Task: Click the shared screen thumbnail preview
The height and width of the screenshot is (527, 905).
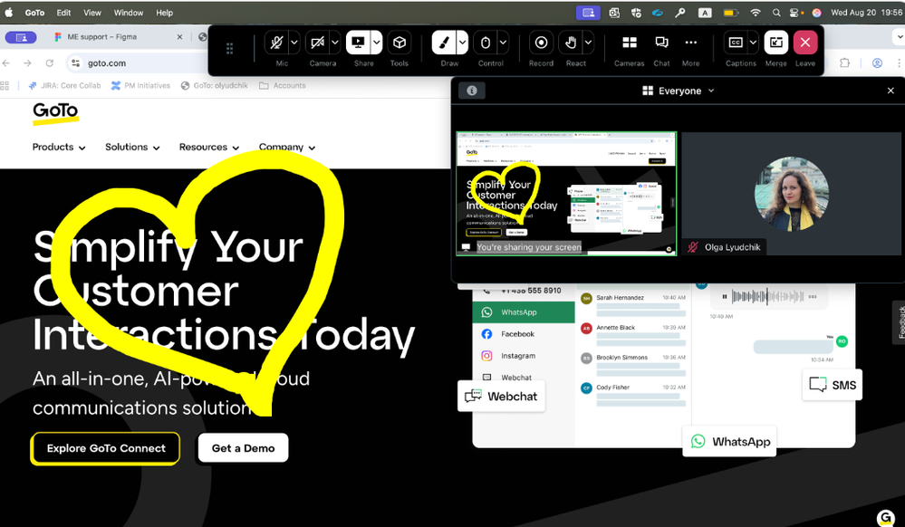Action: [565, 193]
